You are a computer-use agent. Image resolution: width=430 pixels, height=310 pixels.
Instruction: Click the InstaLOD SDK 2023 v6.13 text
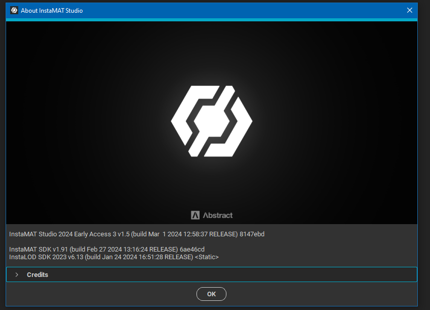(x=46, y=257)
